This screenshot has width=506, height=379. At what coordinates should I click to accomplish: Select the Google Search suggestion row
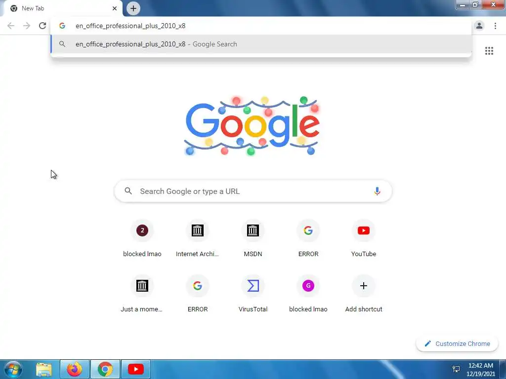click(x=261, y=44)
